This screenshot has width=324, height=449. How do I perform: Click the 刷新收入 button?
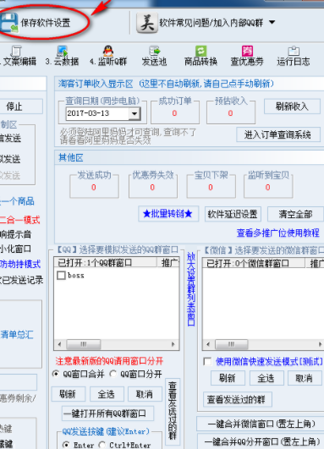(292, 107)
